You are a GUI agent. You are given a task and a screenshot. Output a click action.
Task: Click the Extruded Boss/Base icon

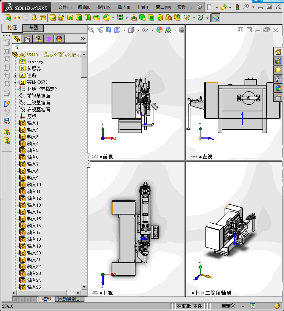pos(8,17)
